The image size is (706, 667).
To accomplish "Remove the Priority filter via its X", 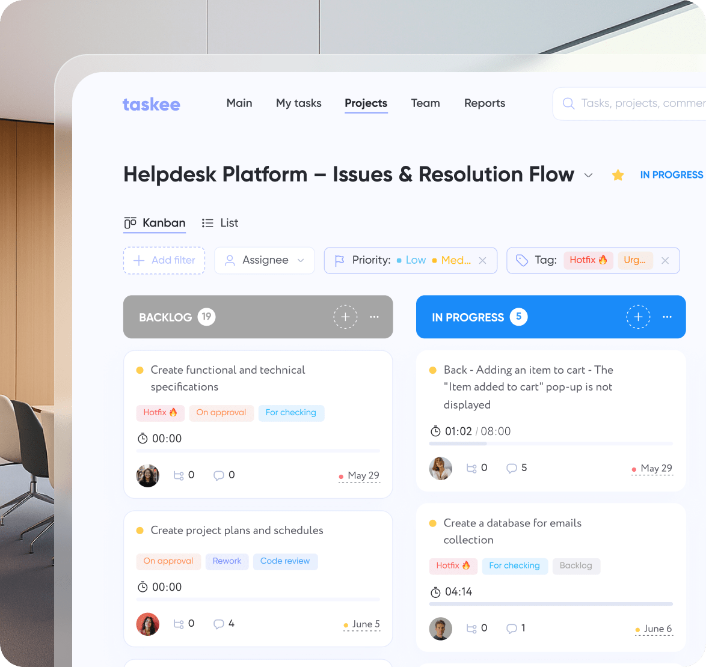I will point(482,260).
